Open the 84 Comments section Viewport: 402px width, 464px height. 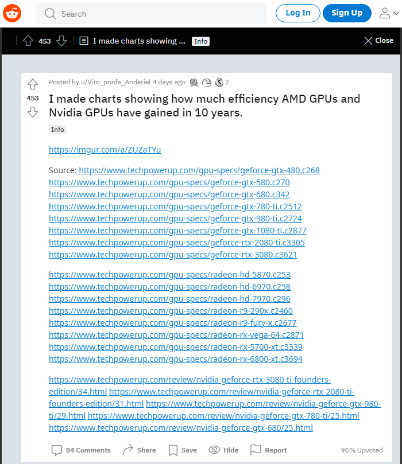pos(81,450)
